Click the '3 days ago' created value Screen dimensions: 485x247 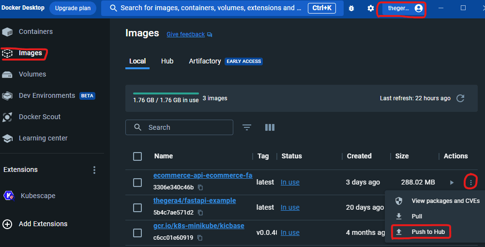coord(363,182)
